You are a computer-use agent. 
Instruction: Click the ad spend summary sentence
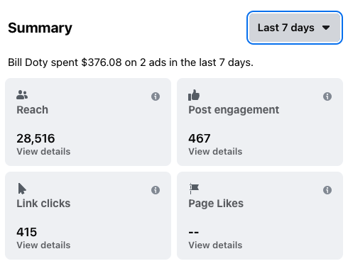coord(131,62)
